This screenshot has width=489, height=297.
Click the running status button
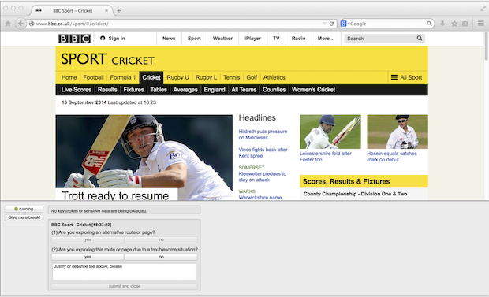24,209
